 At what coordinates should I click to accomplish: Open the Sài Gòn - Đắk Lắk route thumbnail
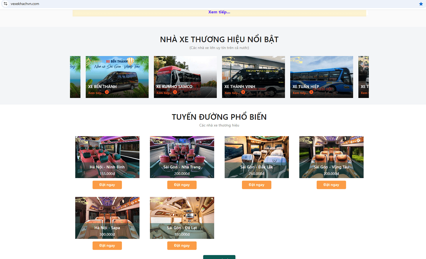[x=257, y=157]
